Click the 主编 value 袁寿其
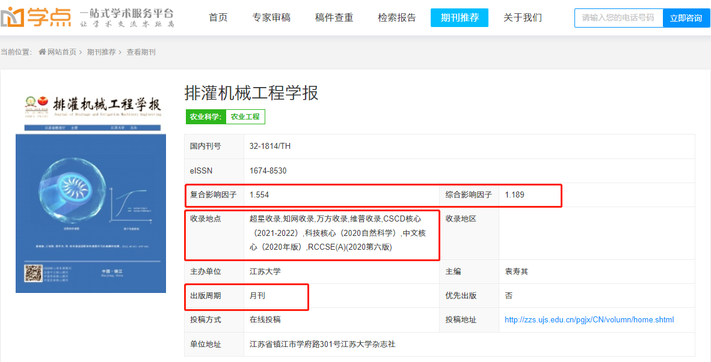This screenshot has width=711, height=362. (517, 272)
